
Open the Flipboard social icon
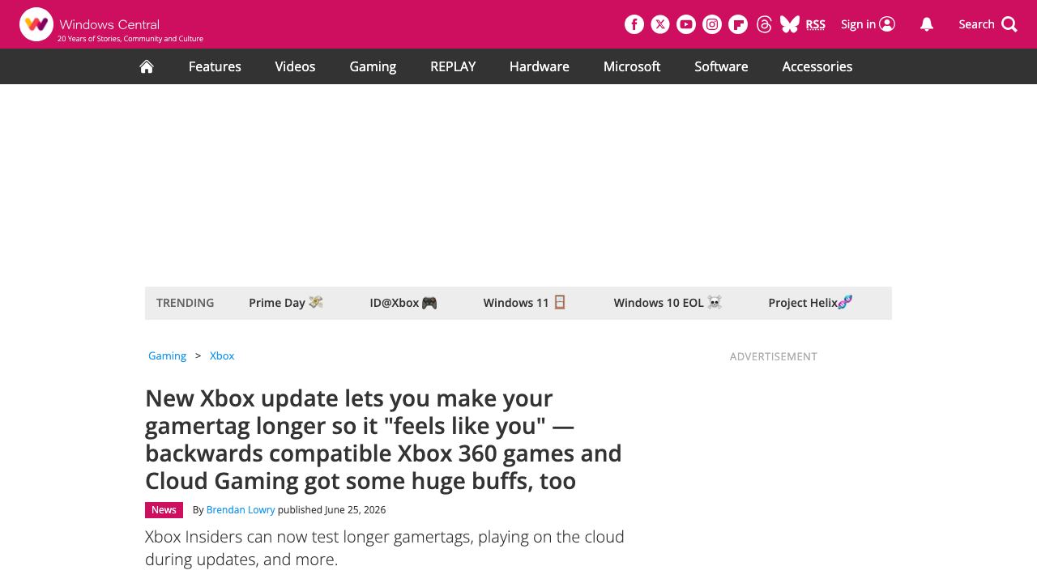tap(738, 24)
